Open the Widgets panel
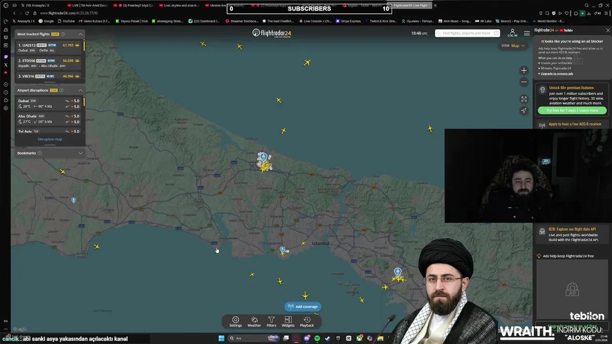The image size is (612, 344). click(x=288, y=322)
